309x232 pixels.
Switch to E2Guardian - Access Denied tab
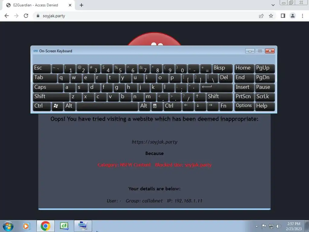pos(39,5)
